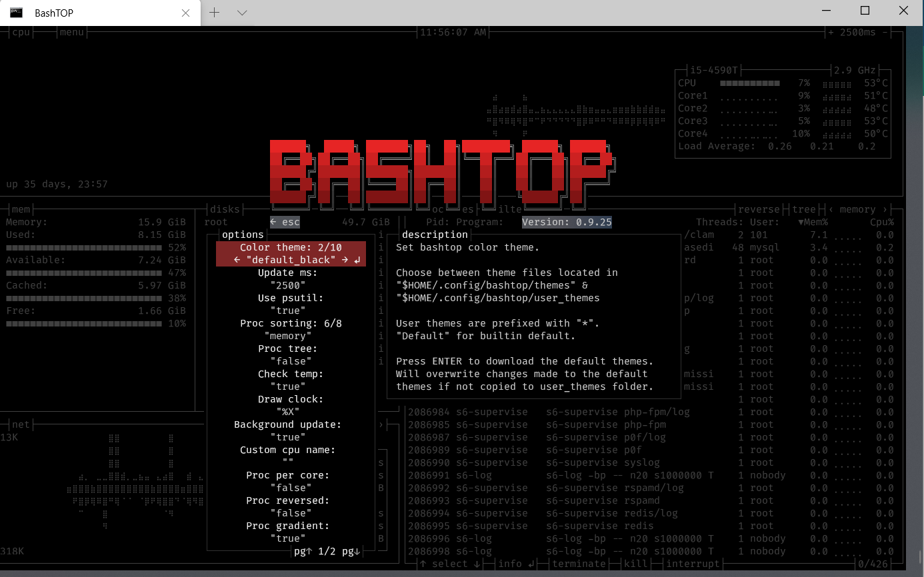The image size is (924, 577).
Task: Click the "Cpu%" column header
Action: 882,222
